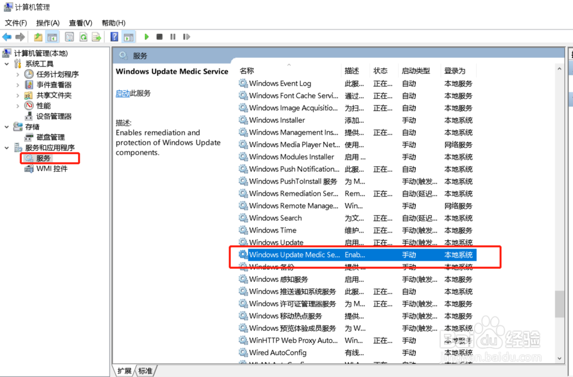Screen dimensions: 573x377
Task: Click gear icon of Windows Font Cache Service
Action: 243,96
